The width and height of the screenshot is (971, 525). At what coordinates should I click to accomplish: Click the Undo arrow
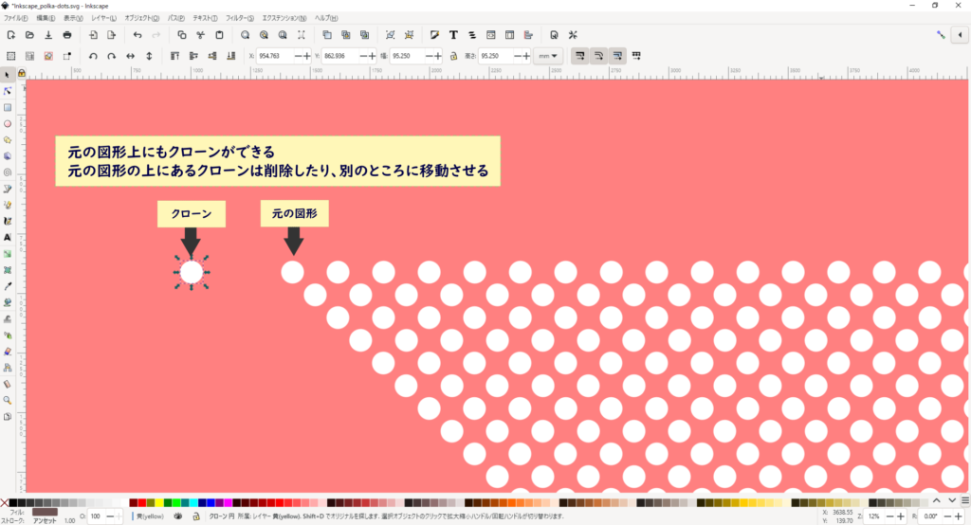click(x=137, y=35)
